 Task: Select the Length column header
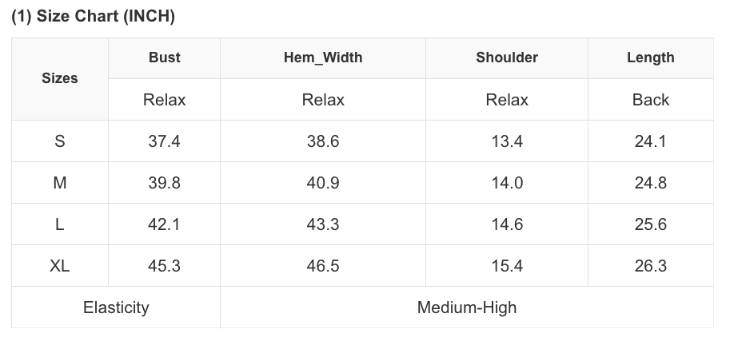(650, 57)
